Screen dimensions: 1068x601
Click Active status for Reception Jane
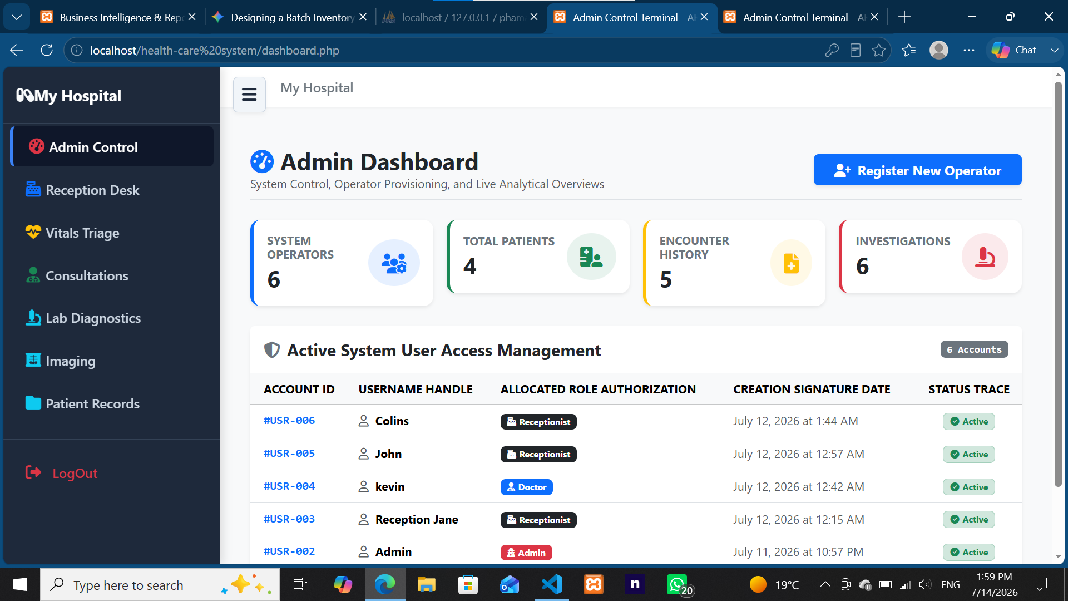[x=968, y=519]
